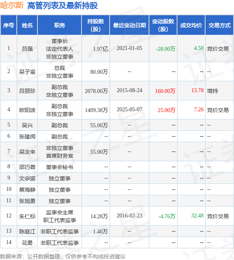The image size is (234, 260).
Task: Select the 持股数(股) column header
Action: point(96,25)
